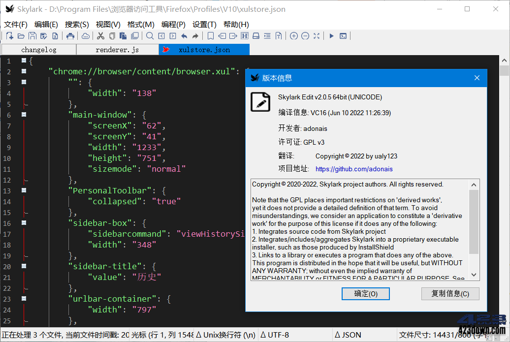Collapse the main-window JSON block fold

pyautogui.click(x=23, y=114)
